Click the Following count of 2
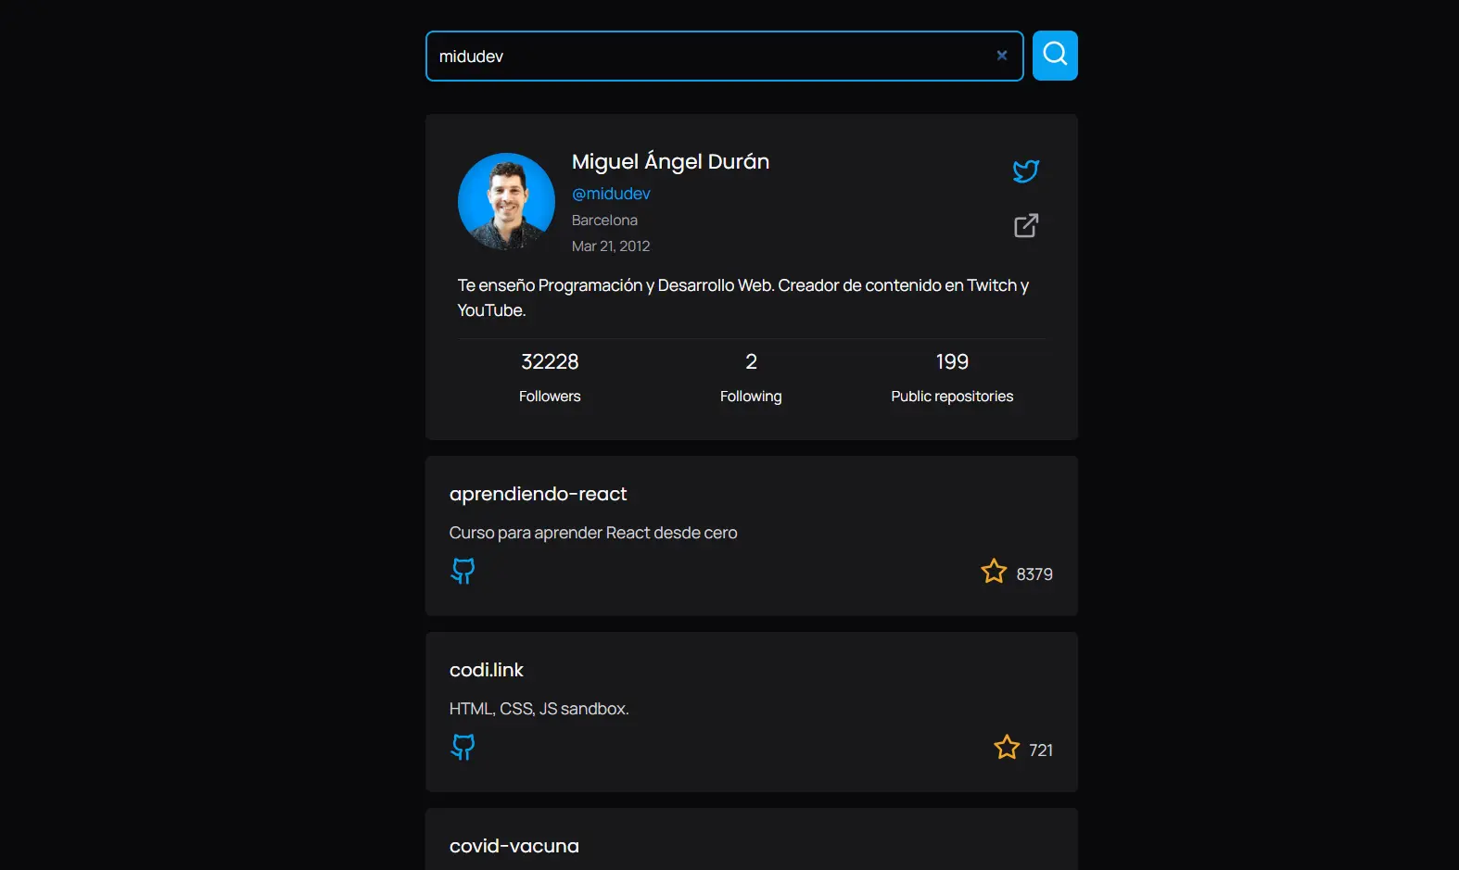Screen dimensions: 1459x870 tap(751, 361)
